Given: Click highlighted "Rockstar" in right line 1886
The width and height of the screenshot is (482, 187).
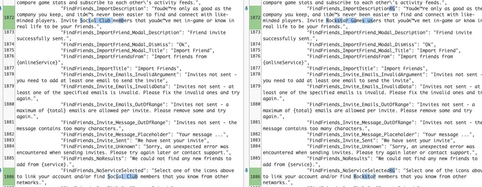Looking at the screenshot, I should pyautogui.click(x=365, y=176).
